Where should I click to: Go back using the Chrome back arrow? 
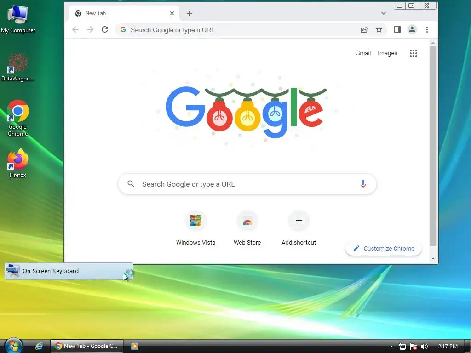click(75, 29)
